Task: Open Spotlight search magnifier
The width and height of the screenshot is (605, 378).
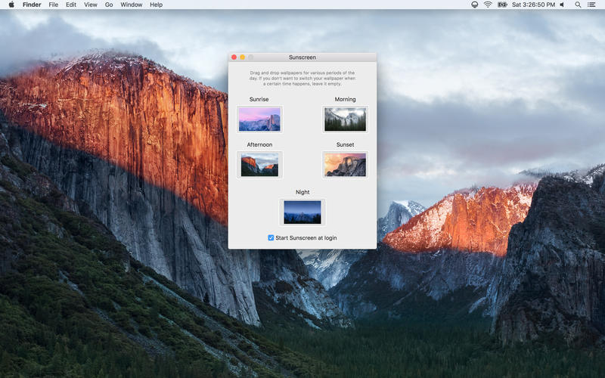Action: 578,5
